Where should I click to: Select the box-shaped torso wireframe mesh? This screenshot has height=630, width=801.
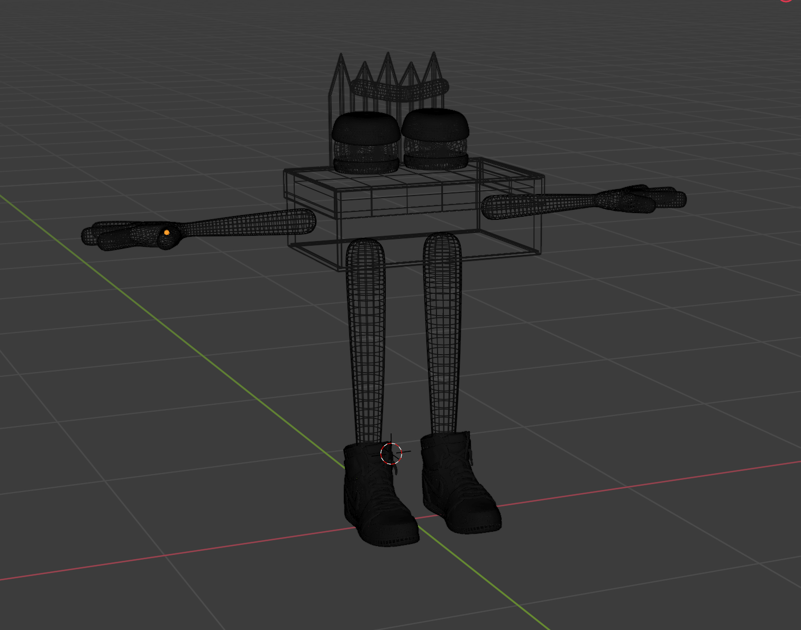tap(414, 214)
